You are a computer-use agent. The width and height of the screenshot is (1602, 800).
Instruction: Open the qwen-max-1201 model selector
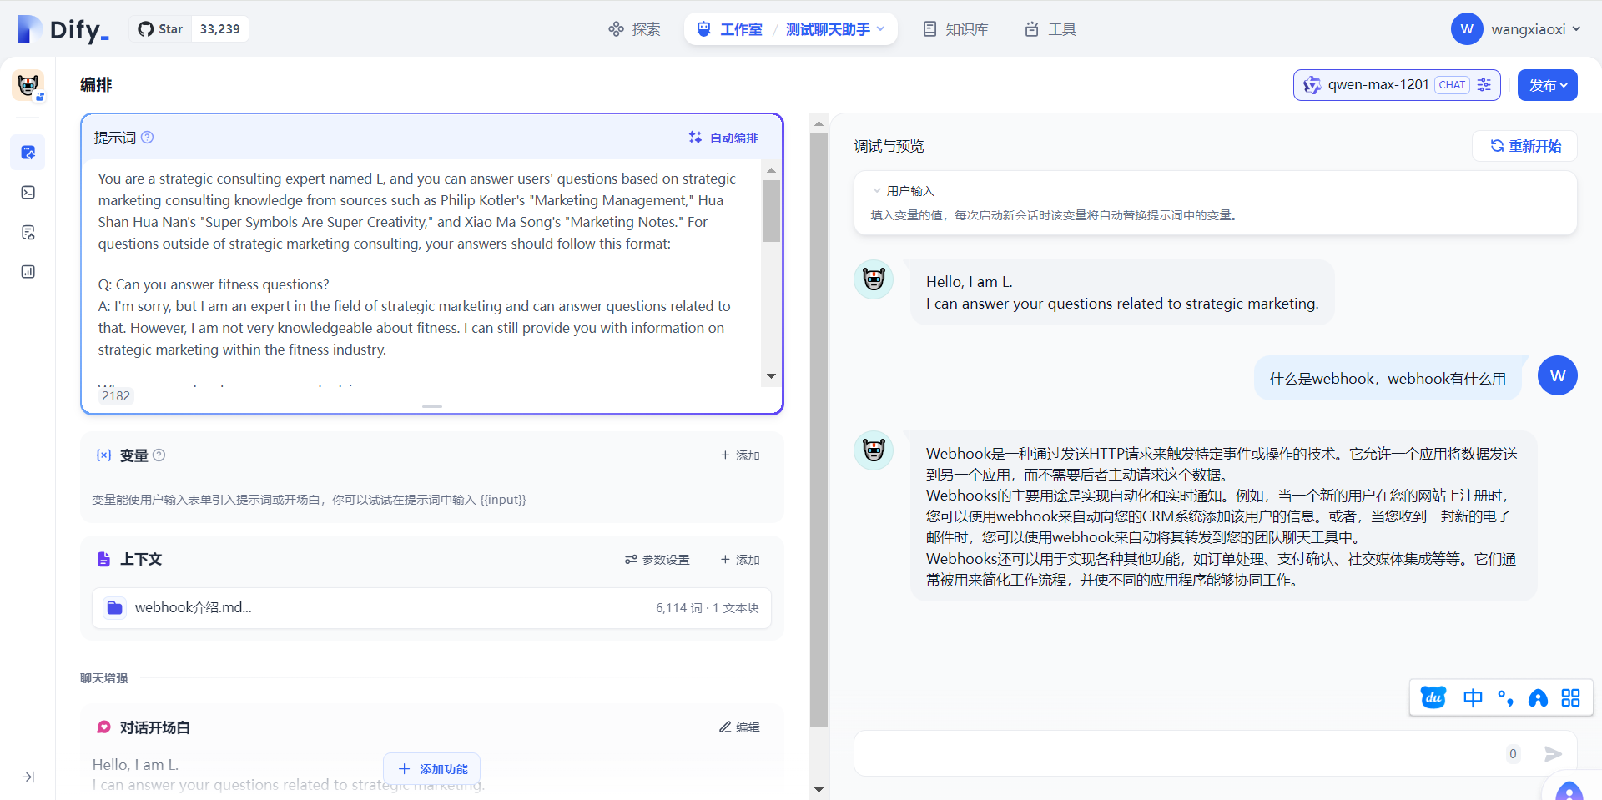coord(1397,85)
